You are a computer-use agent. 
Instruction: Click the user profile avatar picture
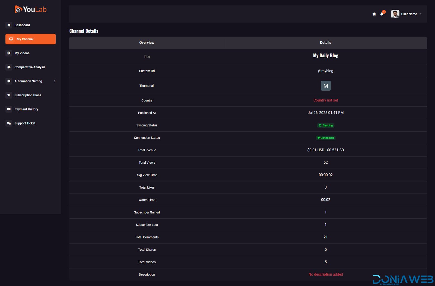(395, 14)
